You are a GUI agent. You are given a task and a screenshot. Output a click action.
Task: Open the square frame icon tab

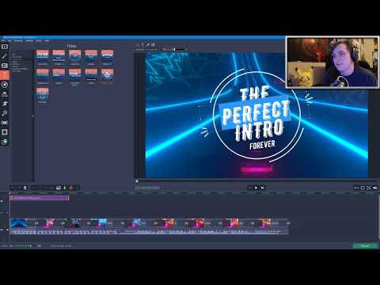tap(5, 132)
